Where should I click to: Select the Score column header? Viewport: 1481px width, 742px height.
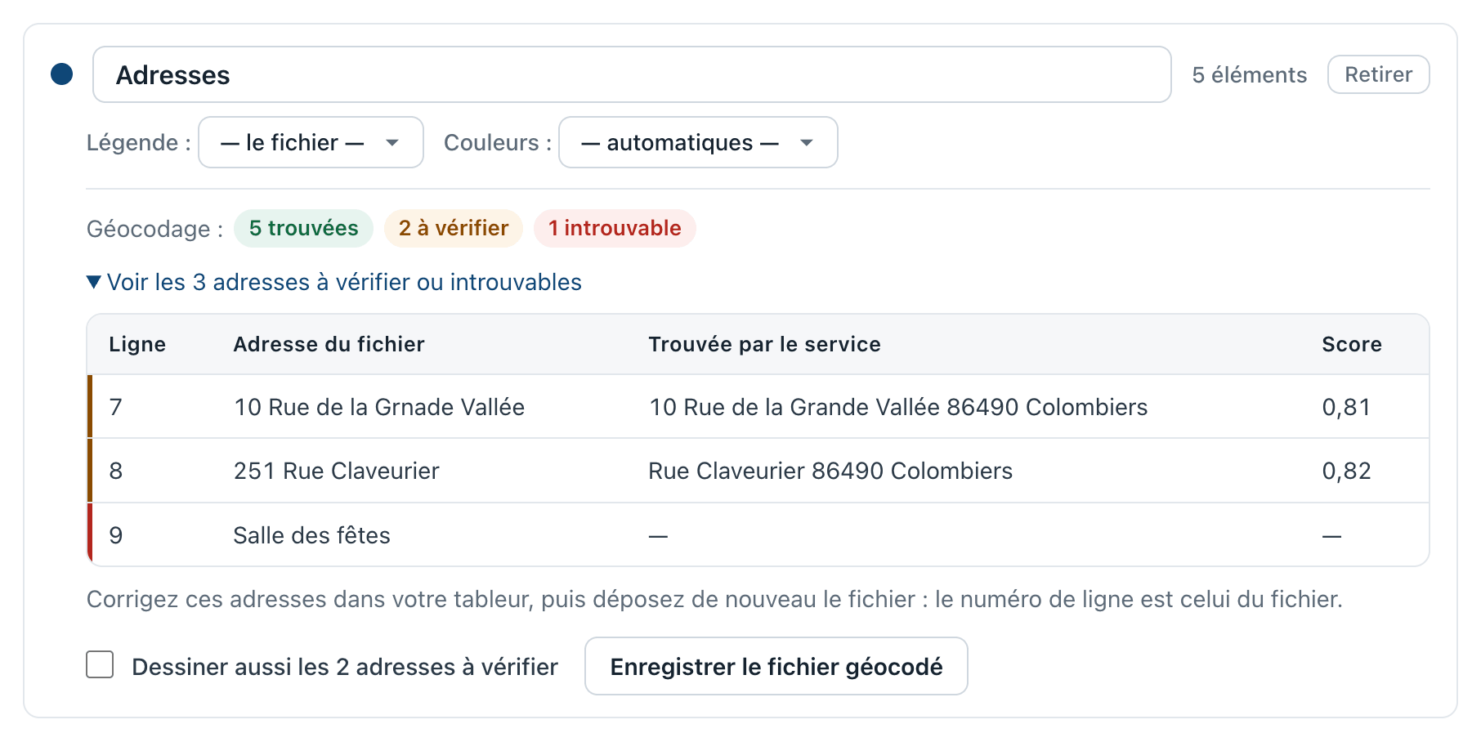[1352, 344]
